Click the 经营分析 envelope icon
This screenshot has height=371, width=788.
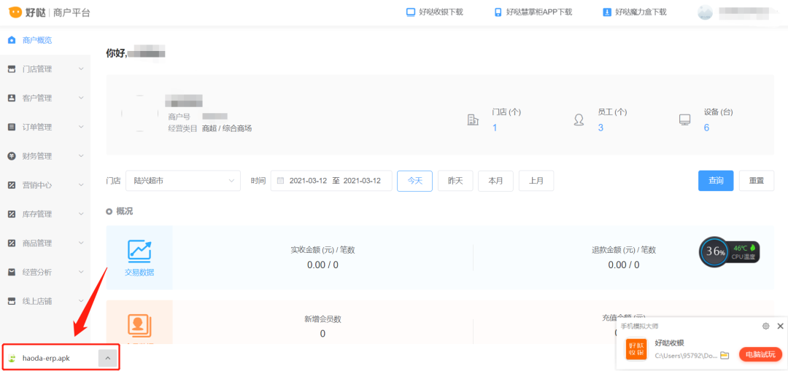12,272
